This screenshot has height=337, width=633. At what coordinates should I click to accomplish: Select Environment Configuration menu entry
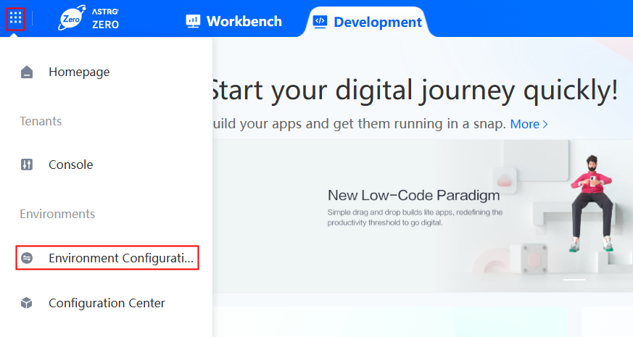pos(107,257)
